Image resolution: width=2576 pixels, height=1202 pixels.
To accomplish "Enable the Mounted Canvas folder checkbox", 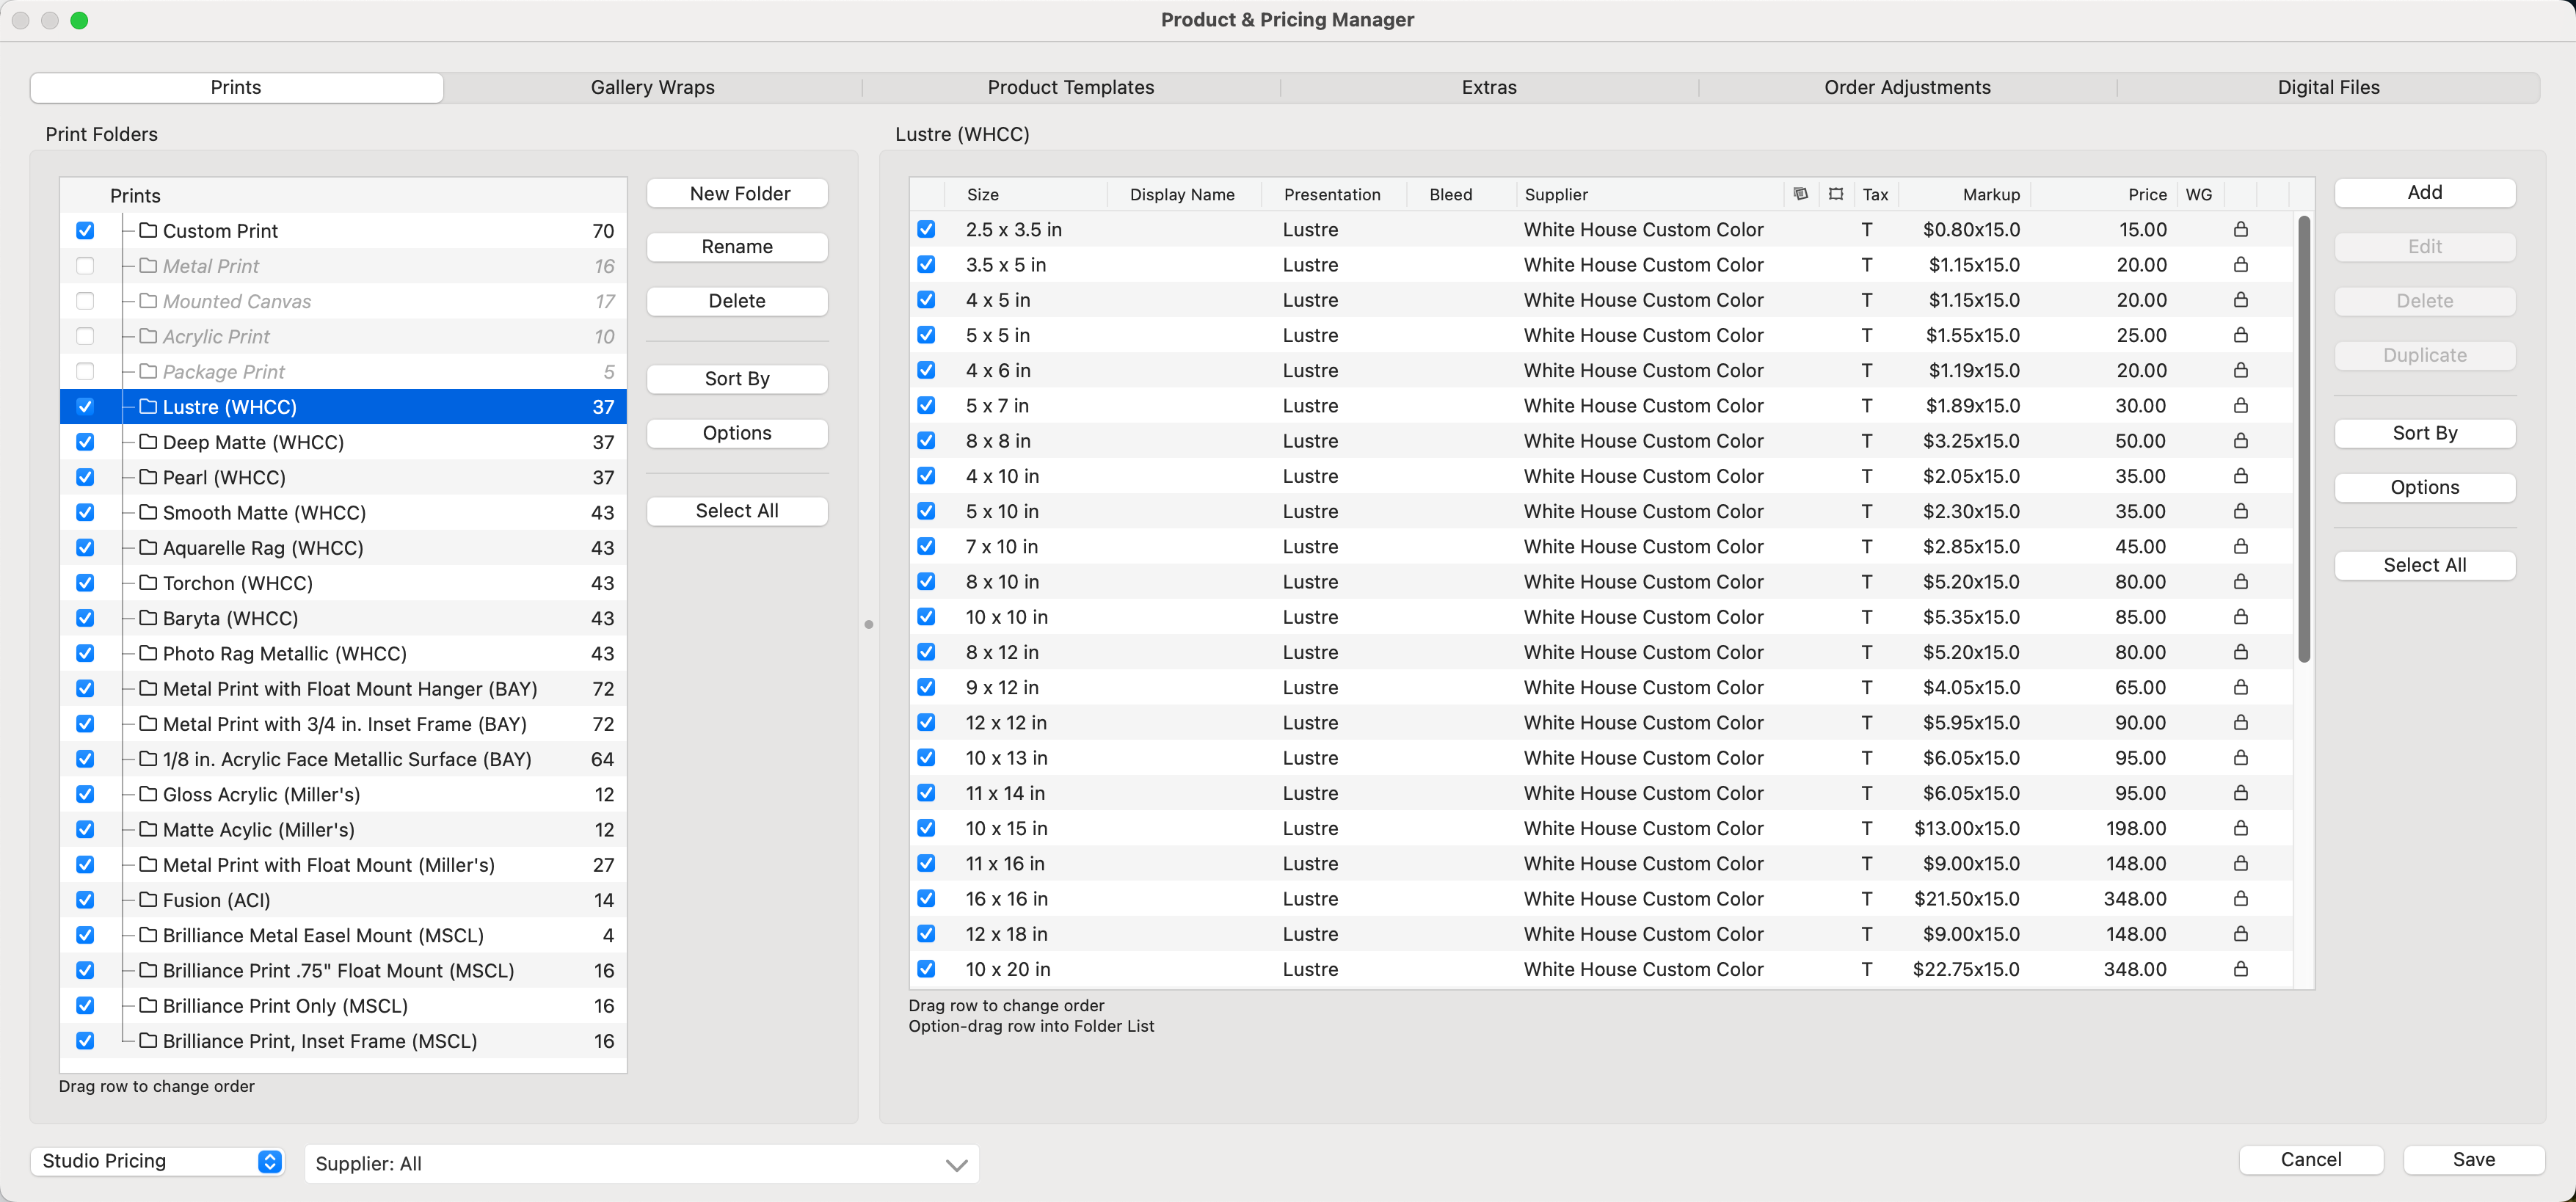I will 85,301.
